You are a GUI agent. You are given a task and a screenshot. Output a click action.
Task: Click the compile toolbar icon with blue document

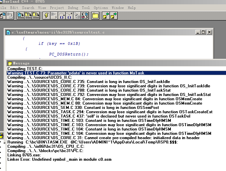tap(21, 16)
